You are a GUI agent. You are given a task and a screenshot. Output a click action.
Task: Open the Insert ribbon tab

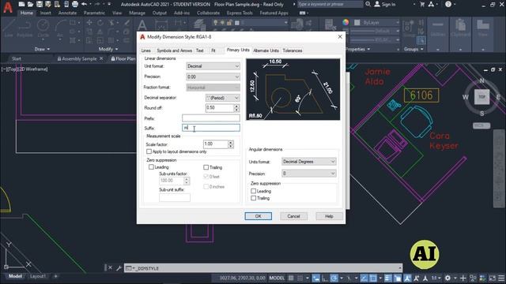46,13
